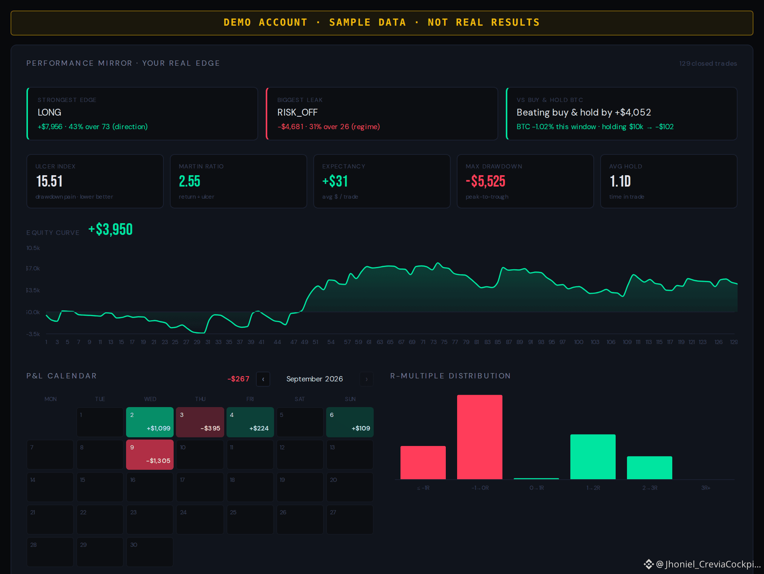Select September 3 calendar day with -$395
The image size is (764, 574).
click(x=200, y=422)
